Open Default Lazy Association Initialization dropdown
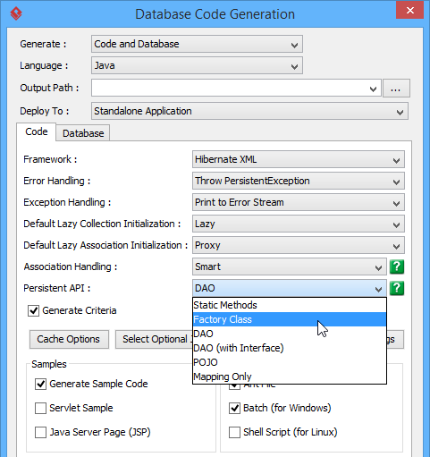 (x=299, y=245)
